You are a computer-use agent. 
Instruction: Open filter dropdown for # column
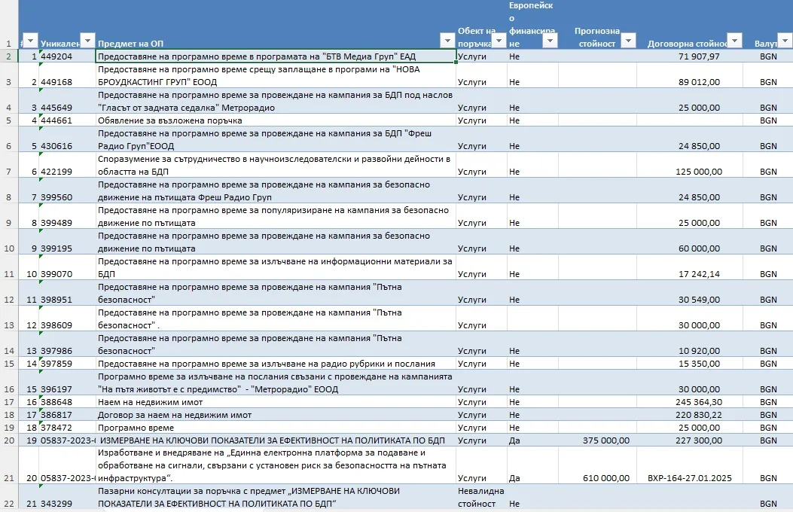[x=31, y=40]
